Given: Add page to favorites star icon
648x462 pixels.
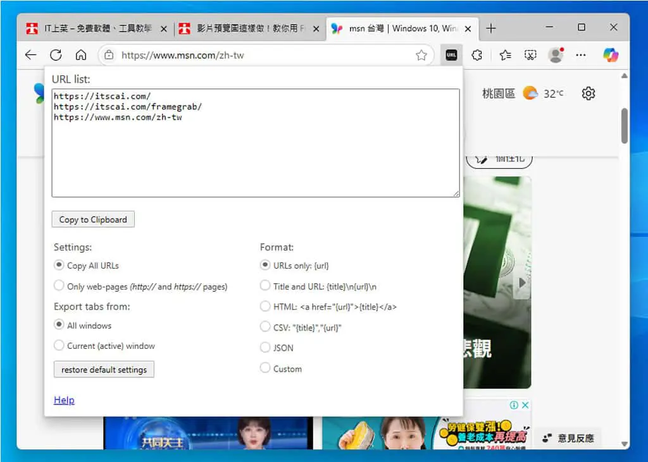Looking at the screenshot, I should coord(421,55).
